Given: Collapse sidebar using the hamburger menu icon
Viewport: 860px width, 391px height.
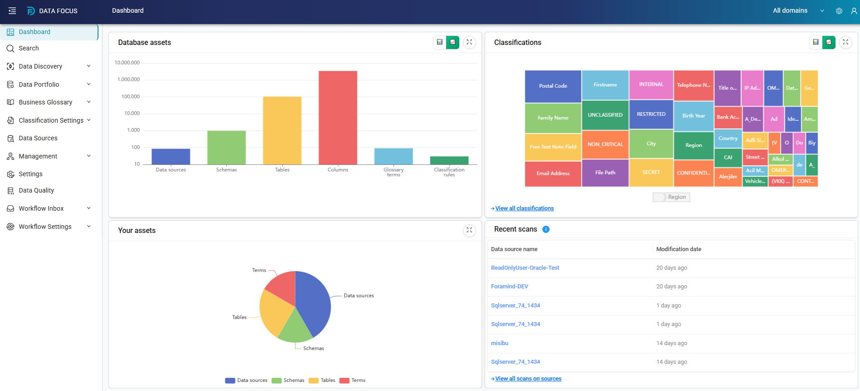Looking at the screenshot, I should pos(12,11).
